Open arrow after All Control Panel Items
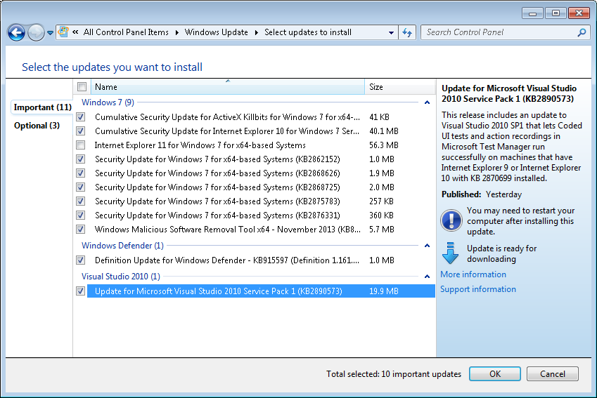 pyautogui.click(x=177, y=33)
